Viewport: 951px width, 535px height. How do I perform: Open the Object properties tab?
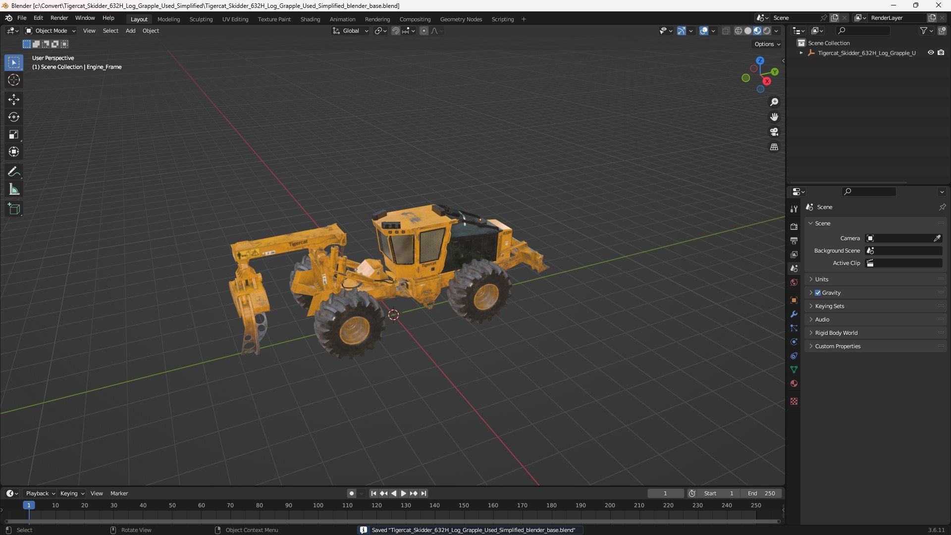pos(794,300)
